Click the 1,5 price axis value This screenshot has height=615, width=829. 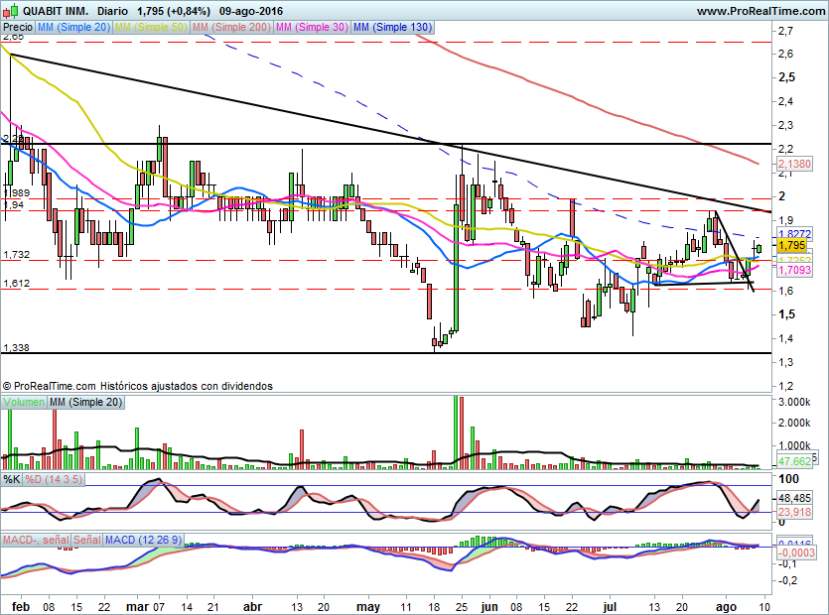pos(786,314)
